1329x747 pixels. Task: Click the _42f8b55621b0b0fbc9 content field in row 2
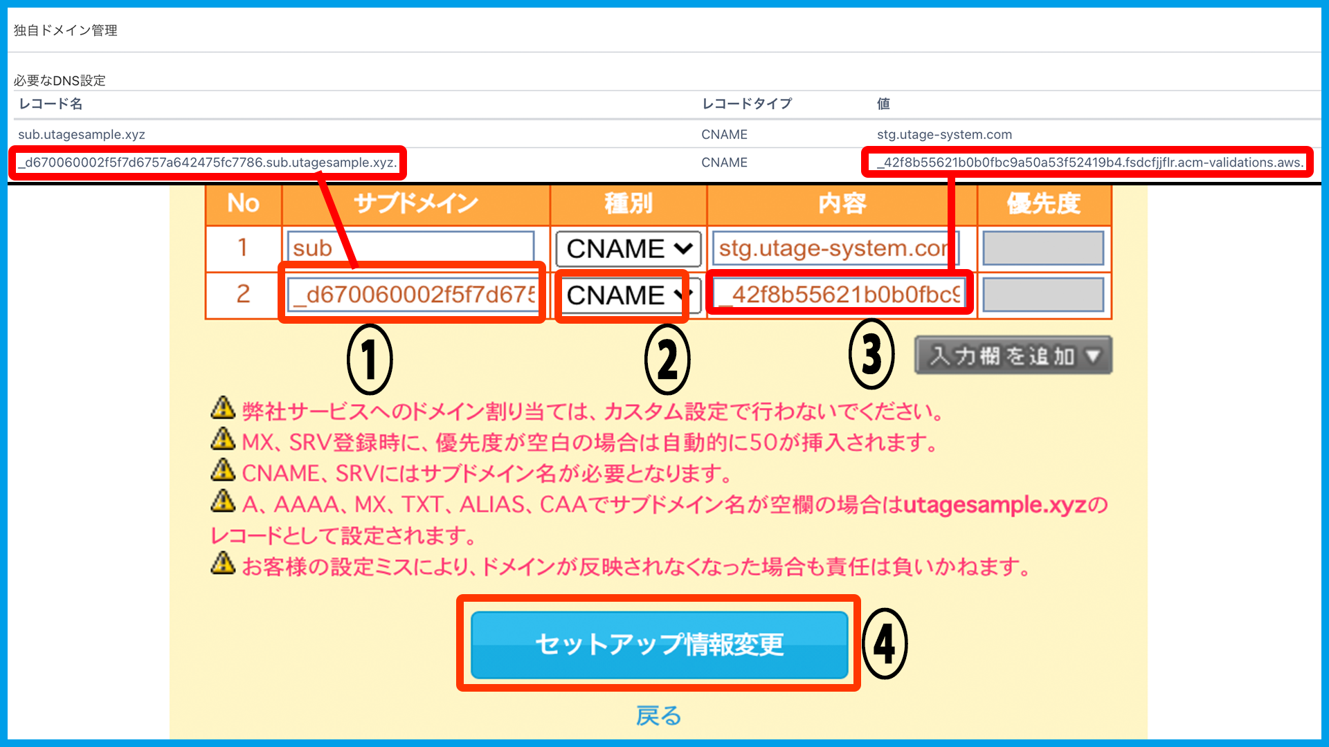839,295
